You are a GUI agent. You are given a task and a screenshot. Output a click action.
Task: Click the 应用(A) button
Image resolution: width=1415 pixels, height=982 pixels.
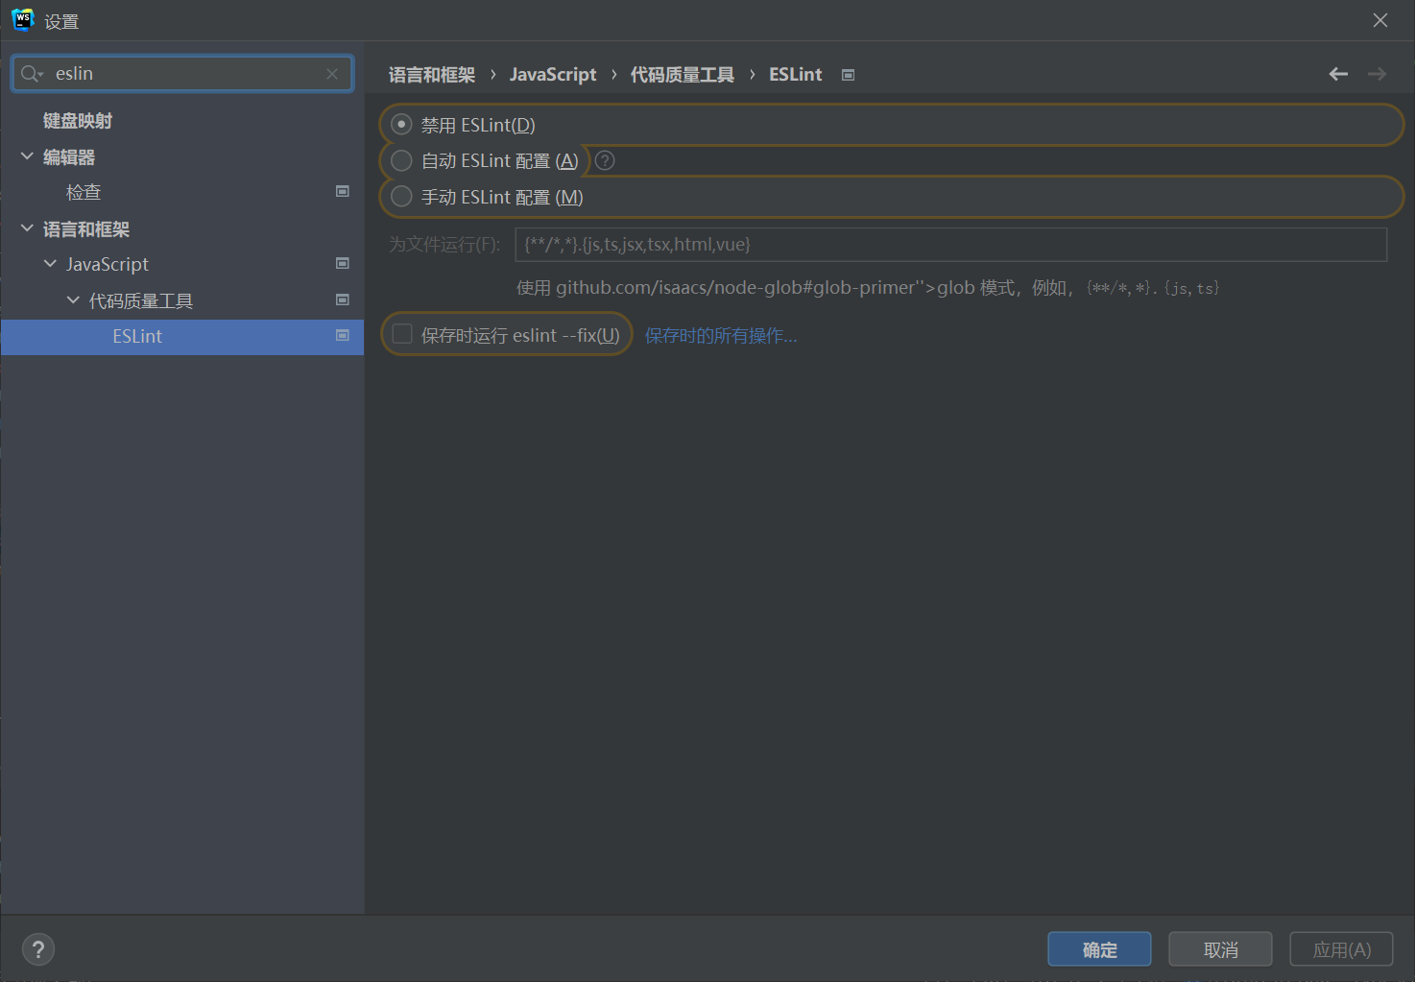1341,949
